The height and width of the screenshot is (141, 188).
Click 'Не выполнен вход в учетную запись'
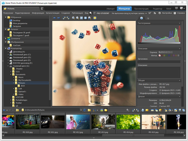click(x=128, y=13)
